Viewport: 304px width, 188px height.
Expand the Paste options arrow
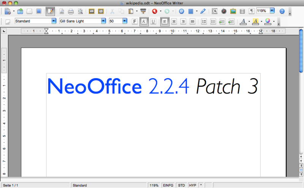[x=137, y=11]
